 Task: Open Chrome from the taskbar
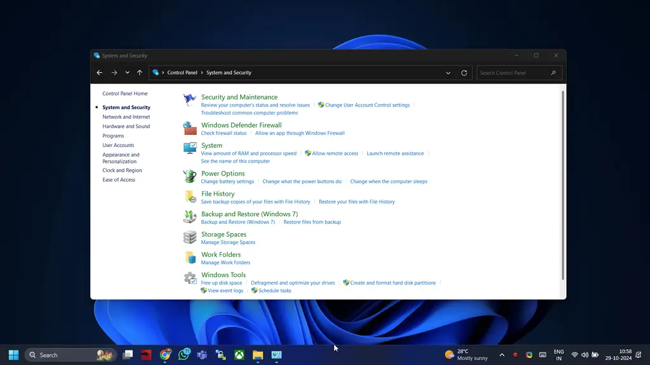point(165,355)
